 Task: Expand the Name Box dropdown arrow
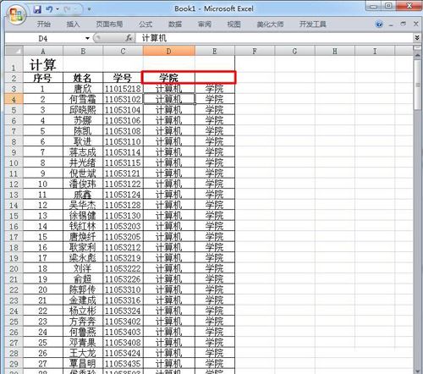[x=87, y=38]
